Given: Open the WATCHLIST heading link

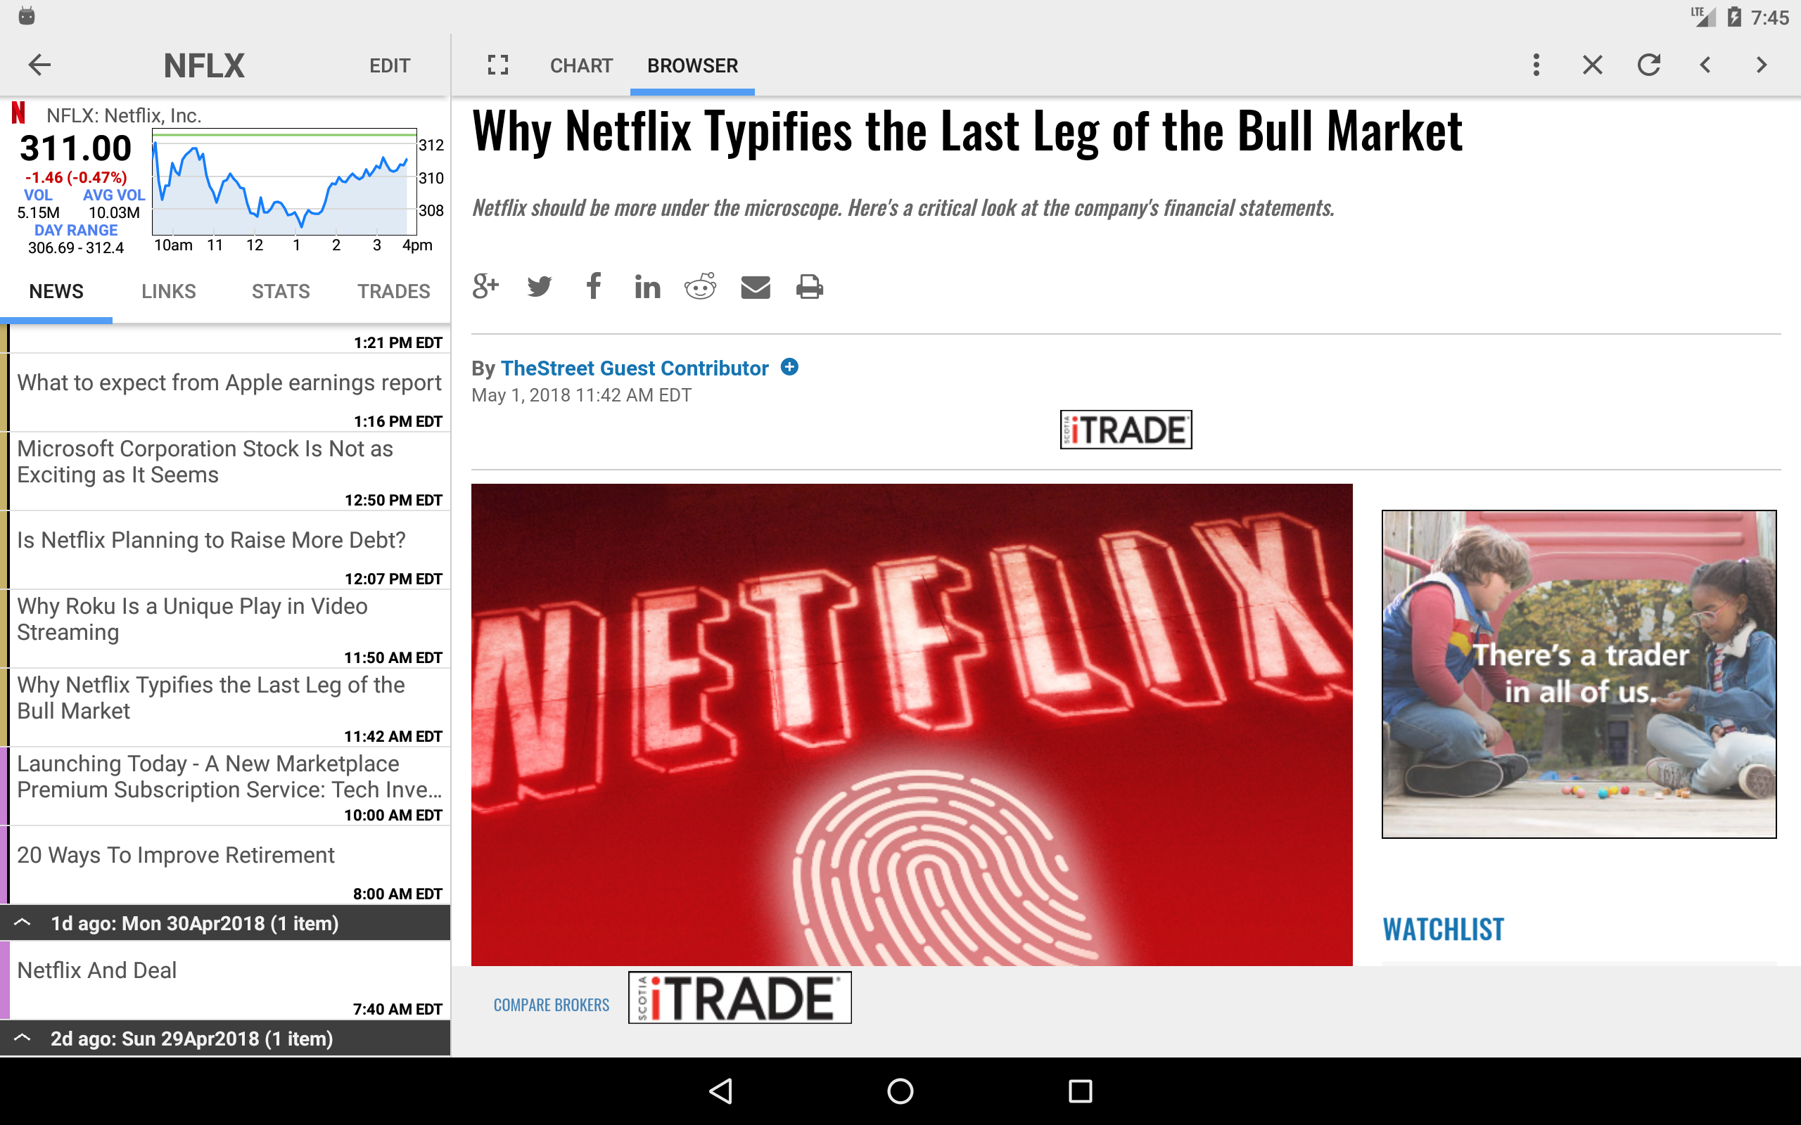Looking at the screenshot, I should click(1443, 930).
